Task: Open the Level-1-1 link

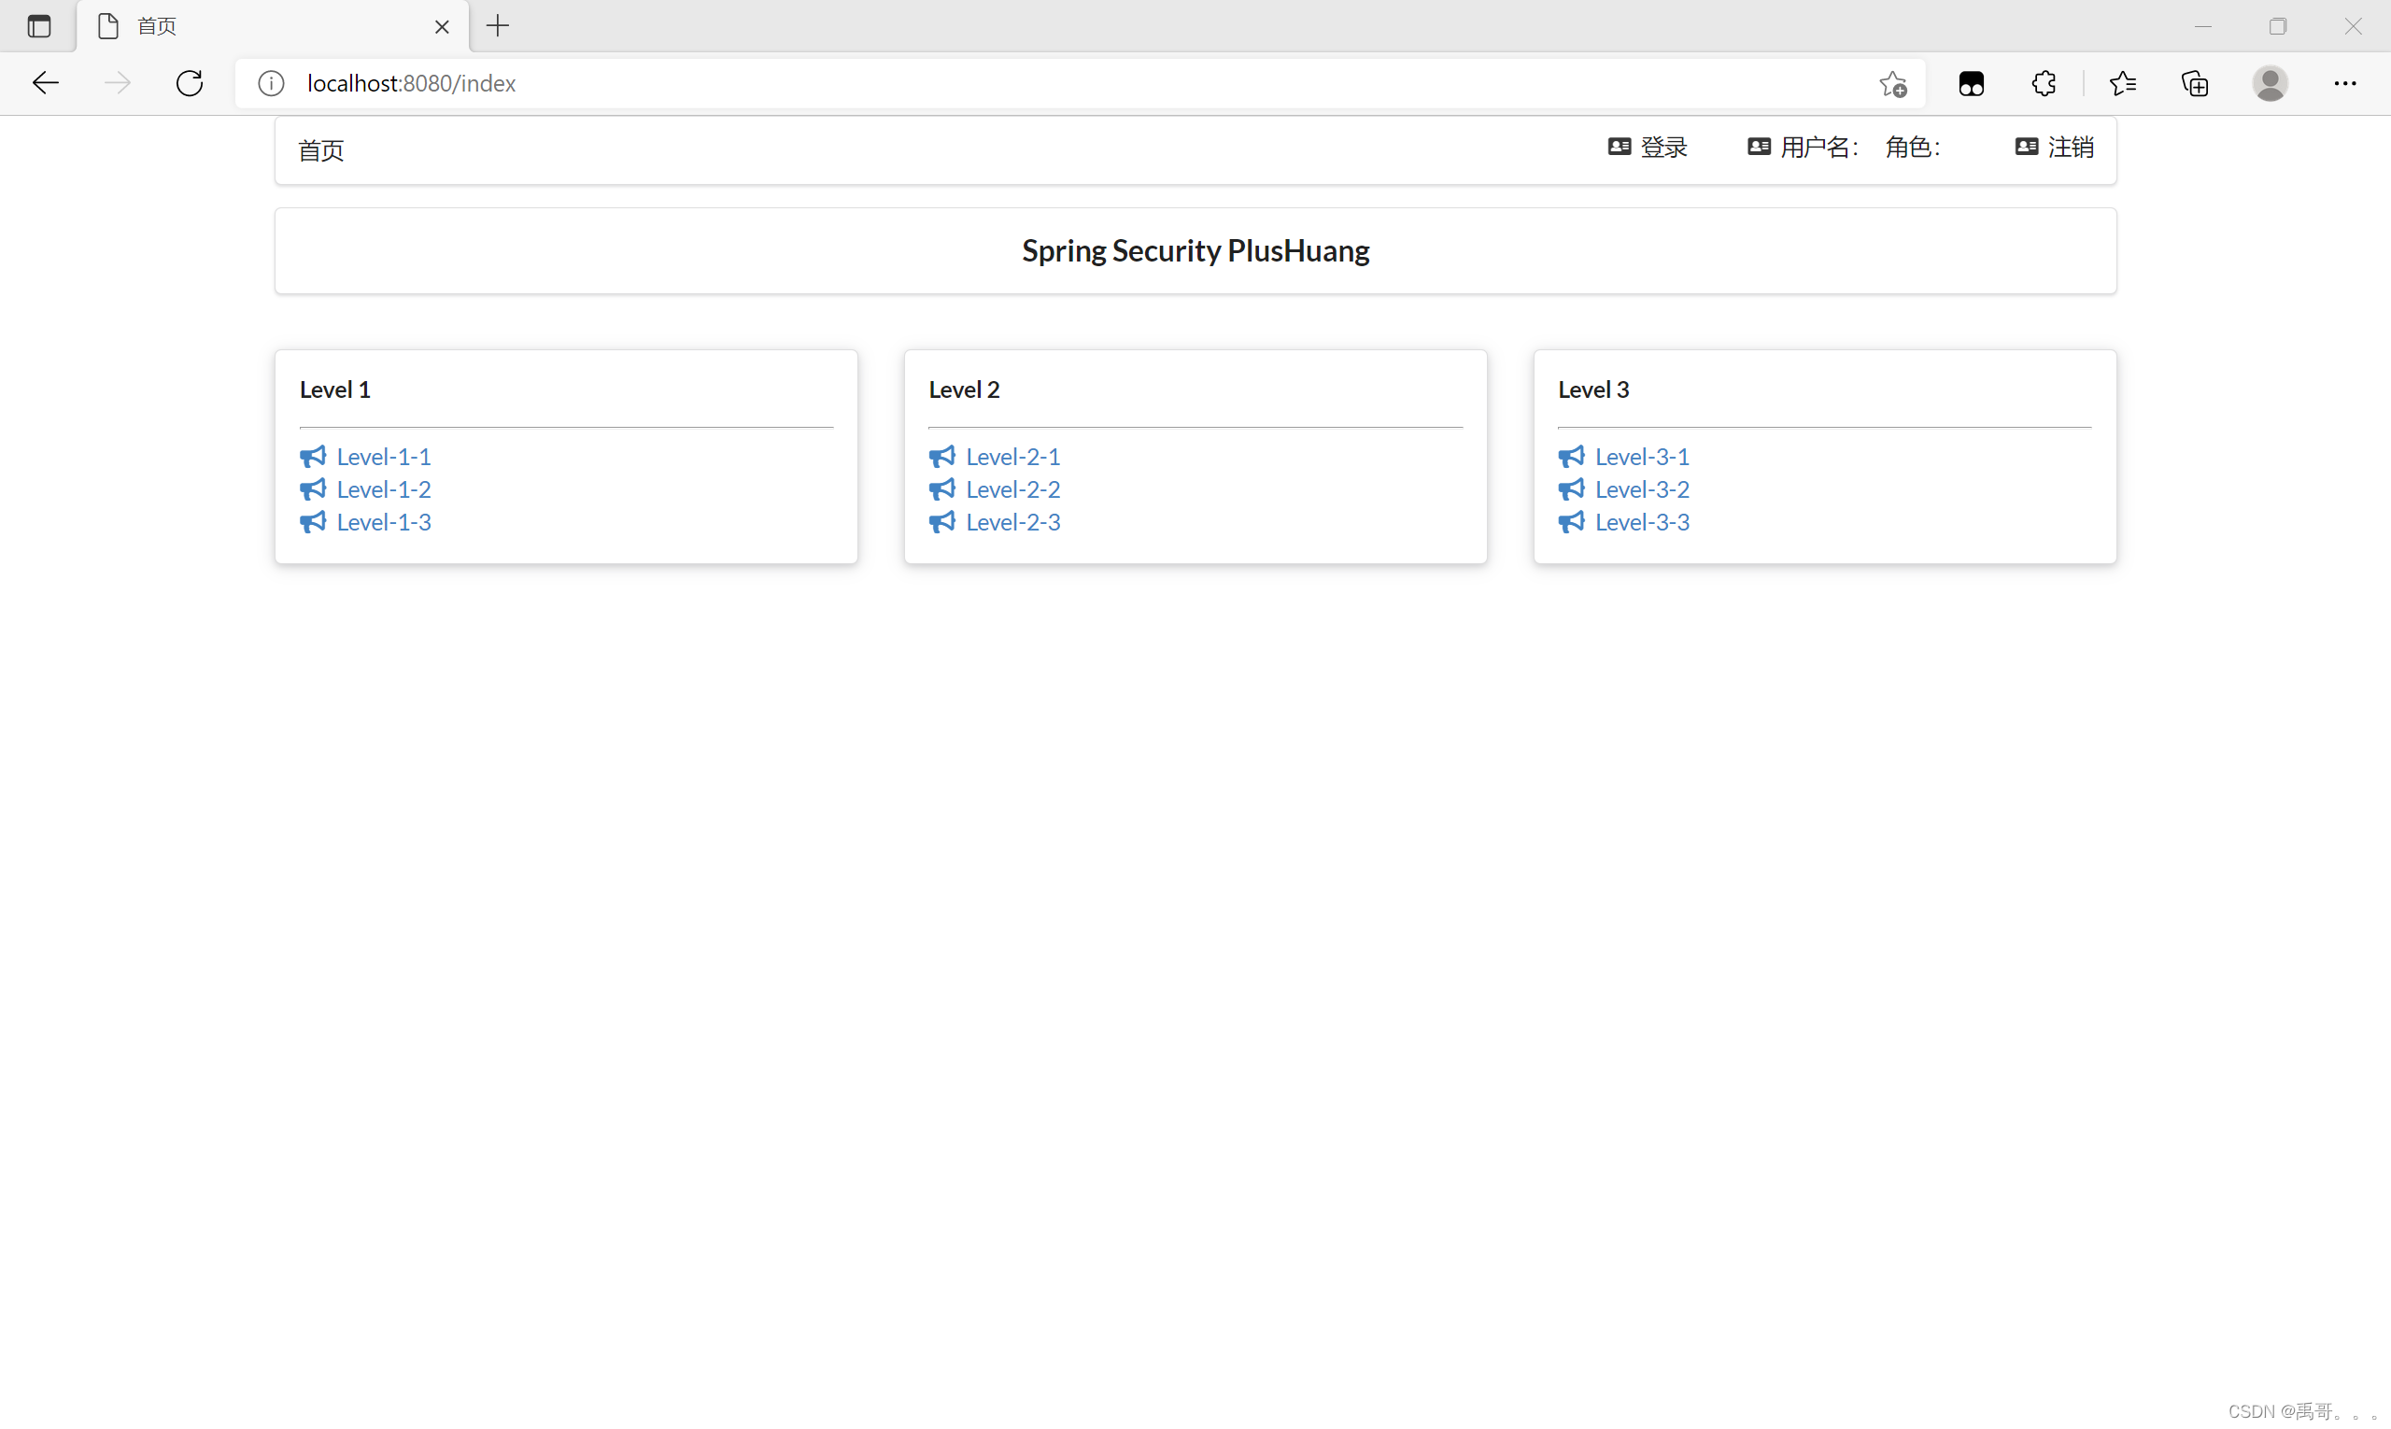Action: 383,457
